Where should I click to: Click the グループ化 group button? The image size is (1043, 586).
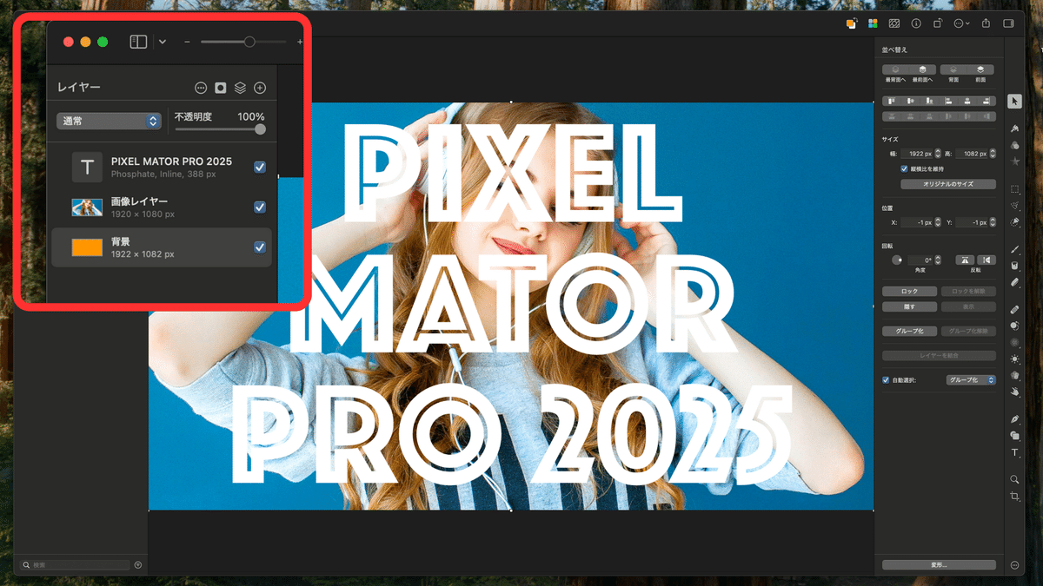pos(910,331)
